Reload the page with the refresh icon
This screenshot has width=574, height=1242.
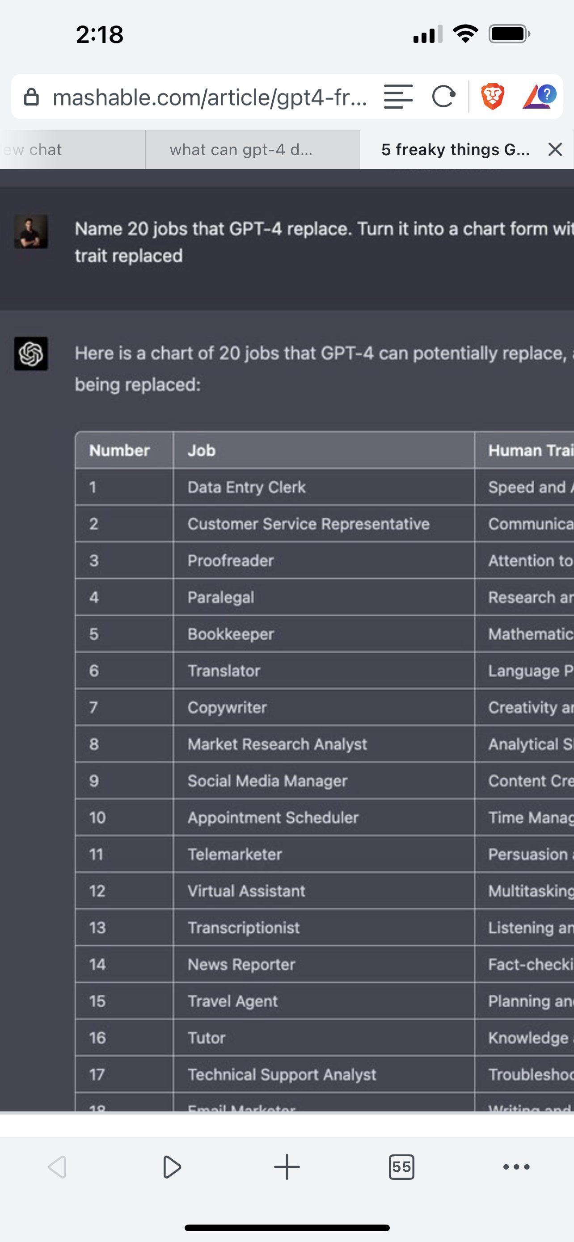coord(443,97)
